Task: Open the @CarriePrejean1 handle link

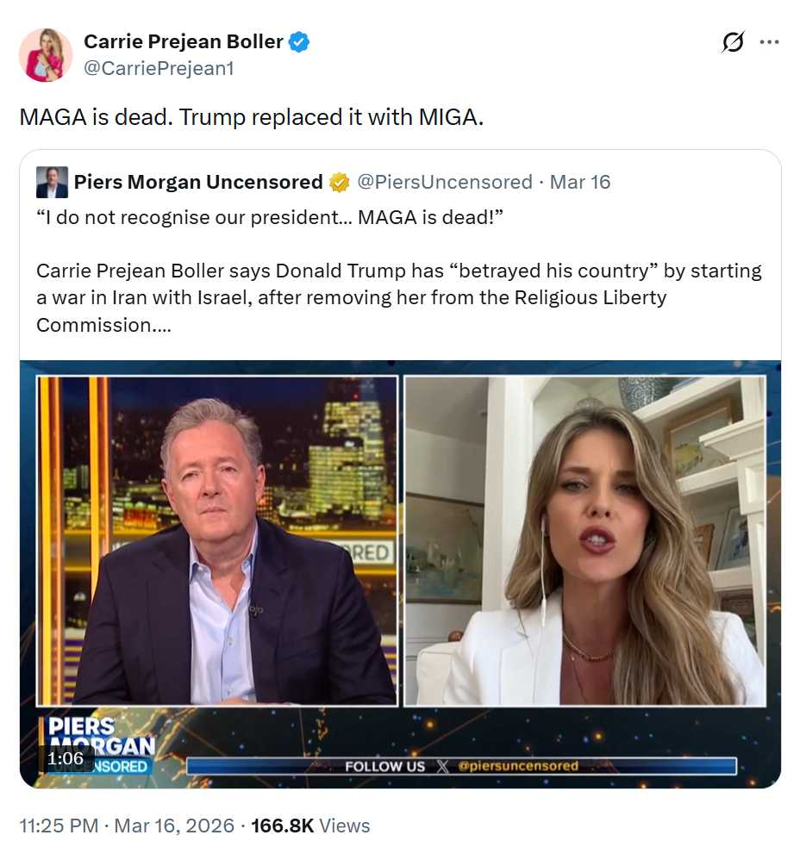Action: pos(159,69)
